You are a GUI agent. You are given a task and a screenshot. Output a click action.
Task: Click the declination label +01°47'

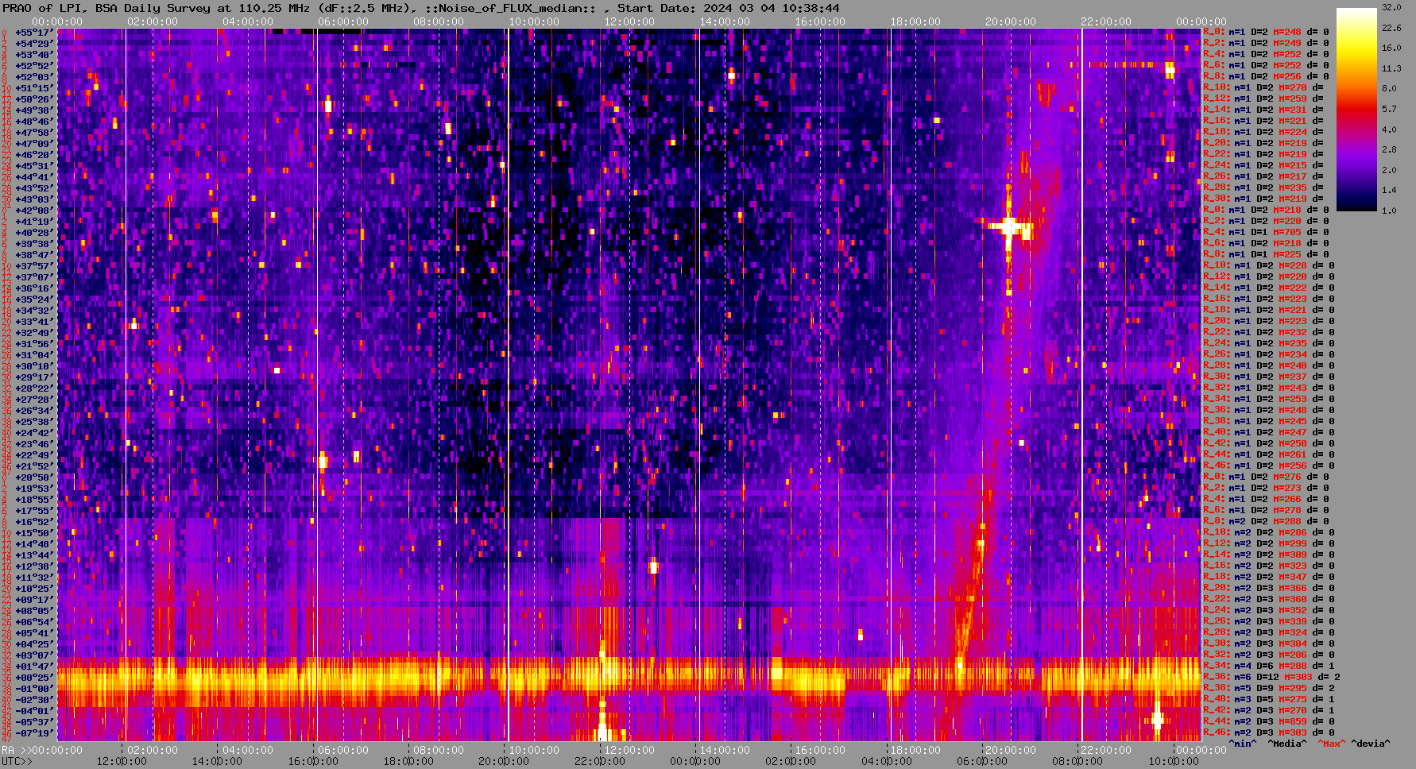click(x=34, y=667)
